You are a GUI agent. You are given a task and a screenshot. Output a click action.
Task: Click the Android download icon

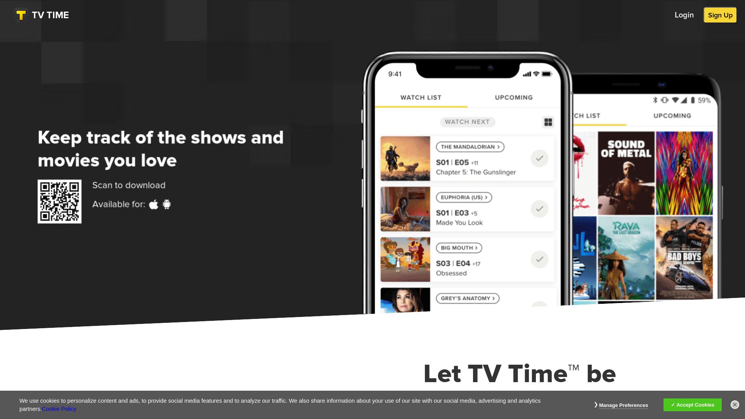click(166, 204)
